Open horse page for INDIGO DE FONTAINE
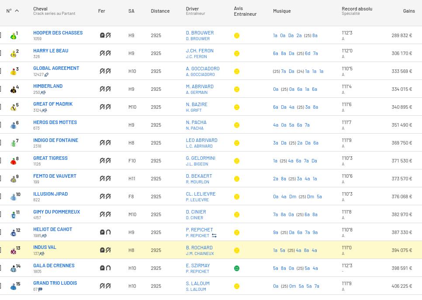 coord(55,140)
